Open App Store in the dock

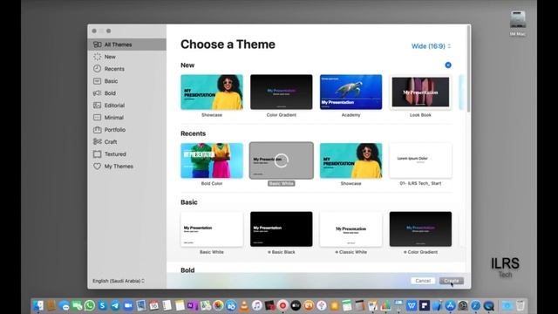pos(450,305)
